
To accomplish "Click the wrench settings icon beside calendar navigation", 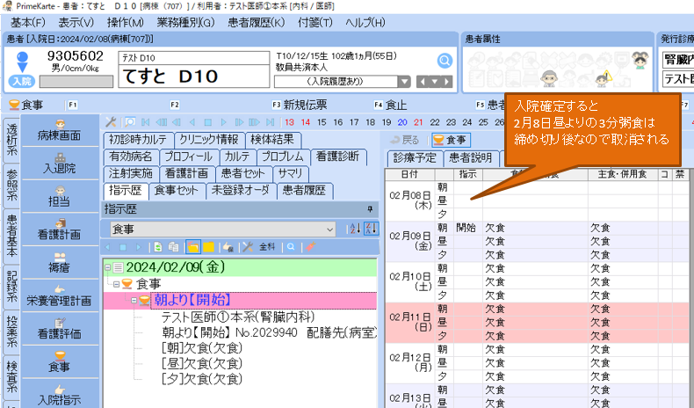I will [111, 122].
